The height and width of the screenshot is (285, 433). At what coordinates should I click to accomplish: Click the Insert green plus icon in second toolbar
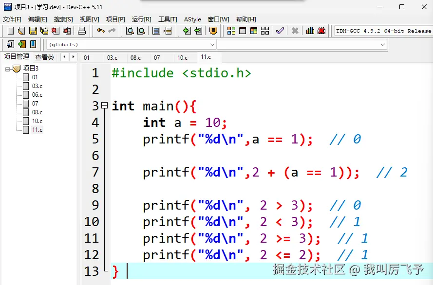21,44
